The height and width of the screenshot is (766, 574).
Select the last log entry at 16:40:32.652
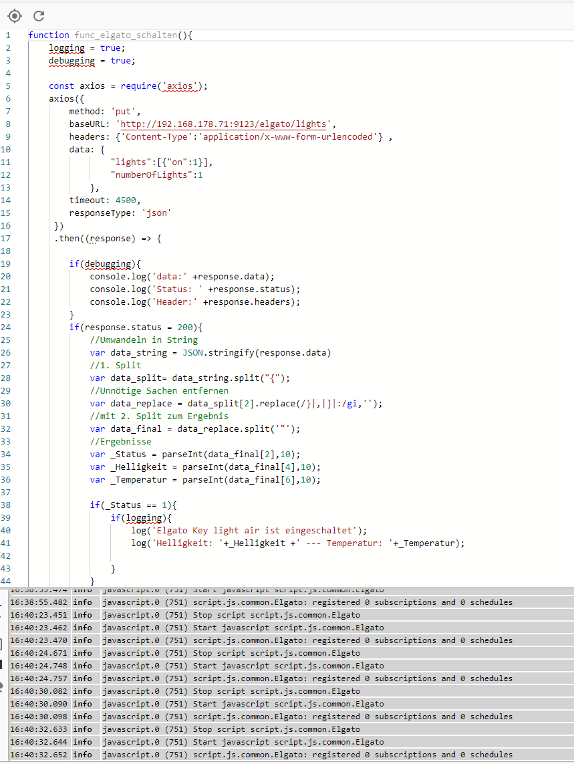point(291,755)
